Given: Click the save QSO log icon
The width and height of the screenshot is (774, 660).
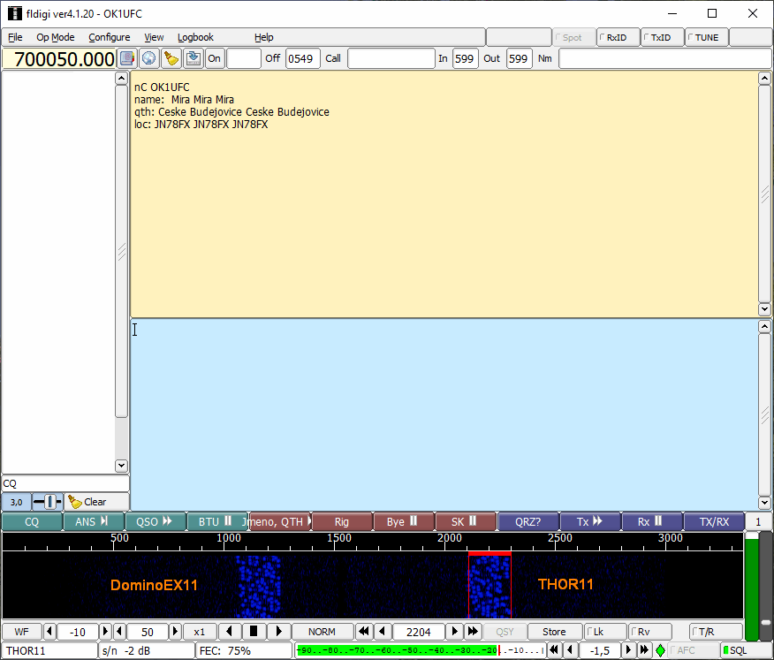Looking at the screenshot, I should point(193,58).
